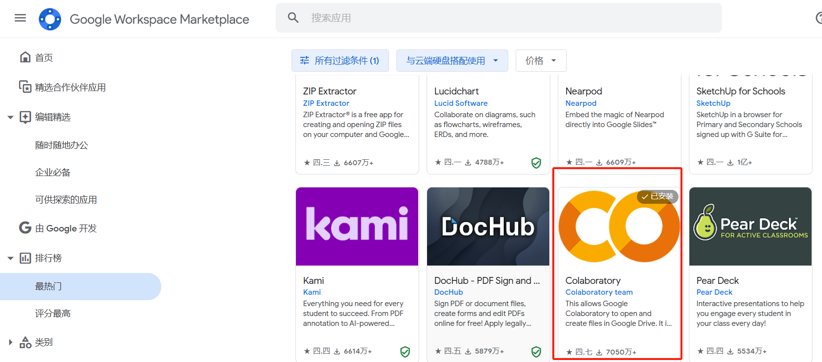Open 与云端硬盘搭配使用 dropdown
The image size is (822, 362).
452,60
